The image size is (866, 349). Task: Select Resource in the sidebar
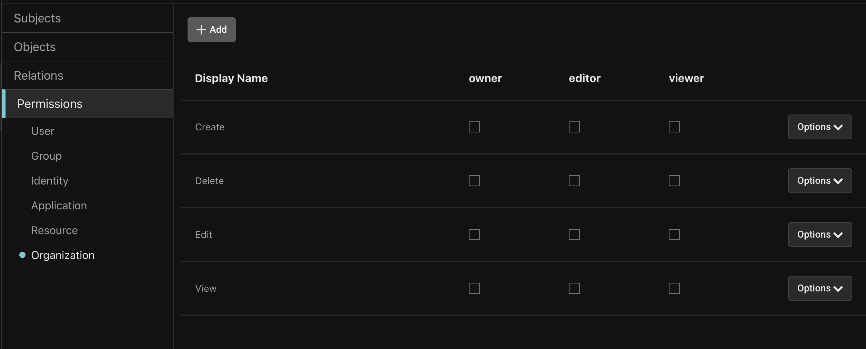point(54,230)
